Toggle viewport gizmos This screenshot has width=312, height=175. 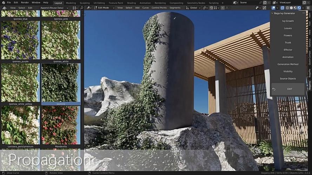point(264,8)
